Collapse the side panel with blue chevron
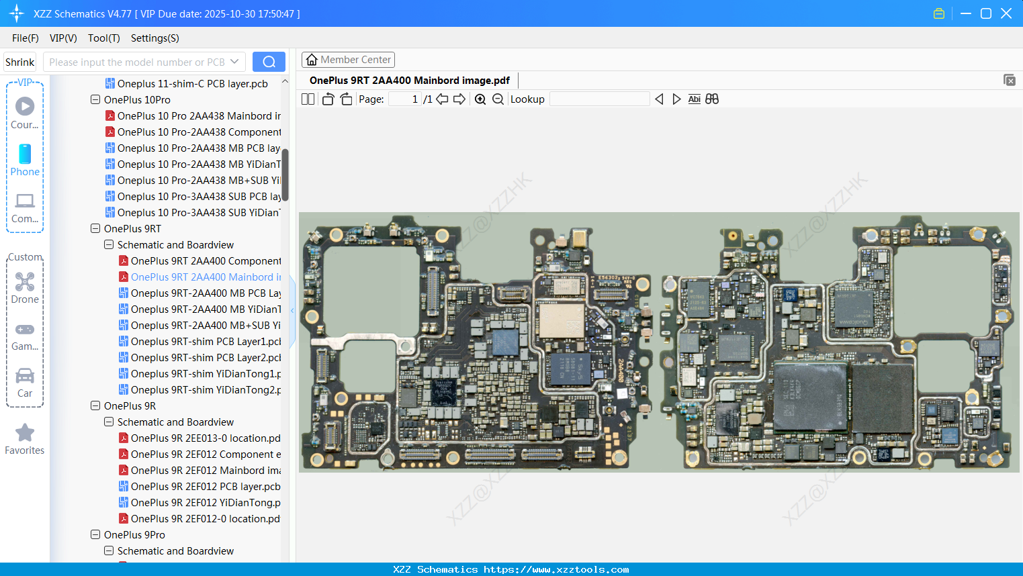Viewport: 1023px width, 576px height. point(292,310)
